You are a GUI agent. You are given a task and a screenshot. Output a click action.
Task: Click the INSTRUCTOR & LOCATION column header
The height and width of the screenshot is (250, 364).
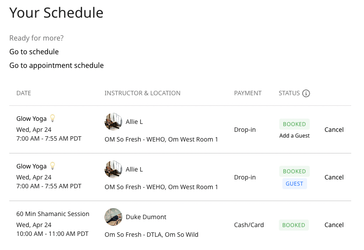coord(143,93)
